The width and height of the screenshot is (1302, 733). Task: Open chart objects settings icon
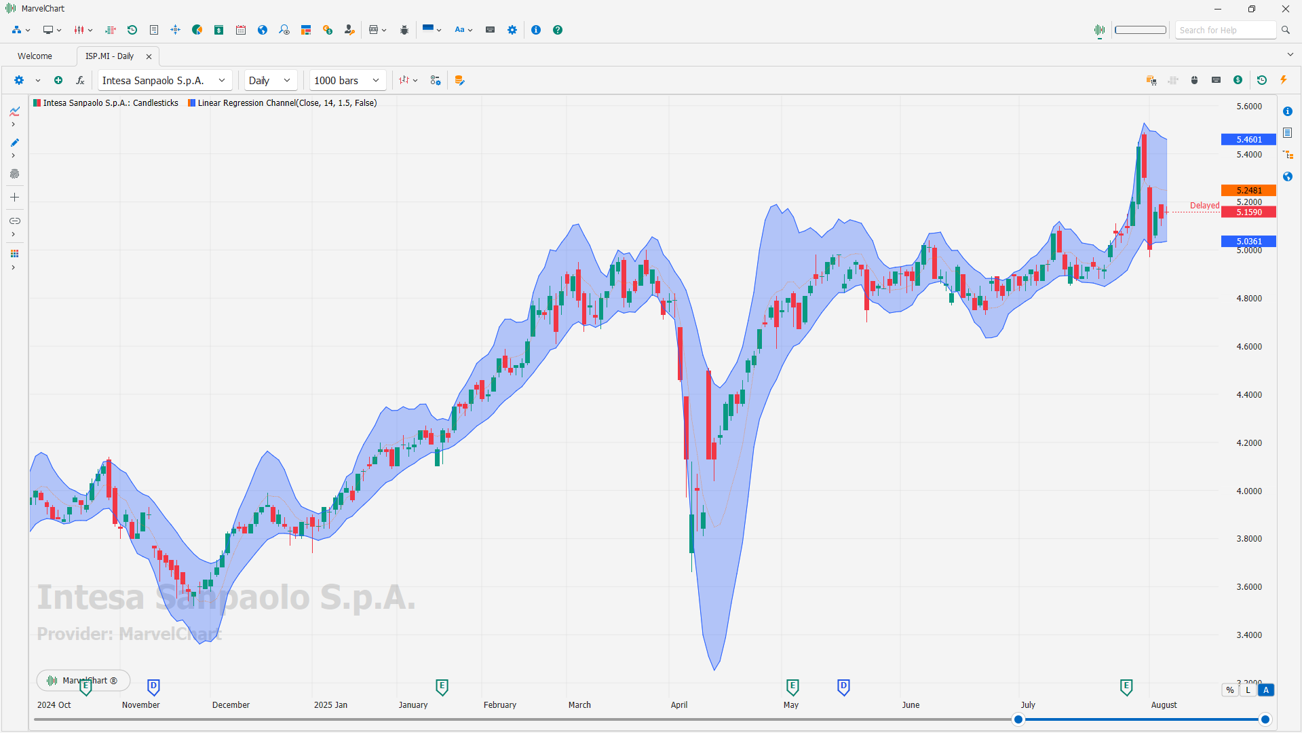pos(436,80)
